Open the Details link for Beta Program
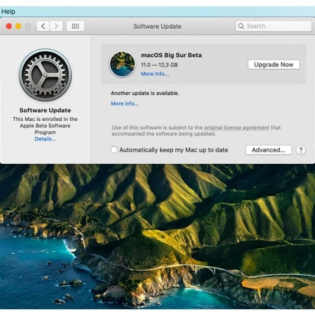The image size is (315, 315). click(x=45, y=139)
